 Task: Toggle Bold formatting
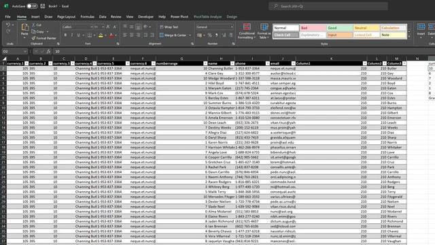click(x=65, y=35)
